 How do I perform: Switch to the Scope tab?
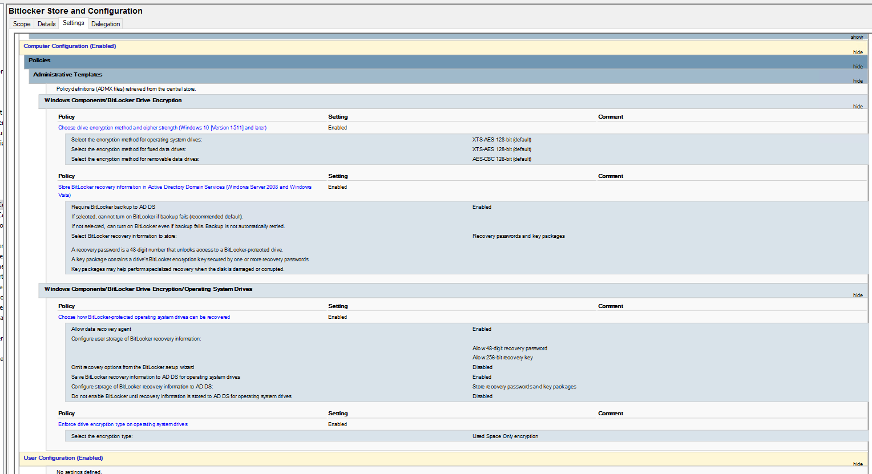pos(22,24)
